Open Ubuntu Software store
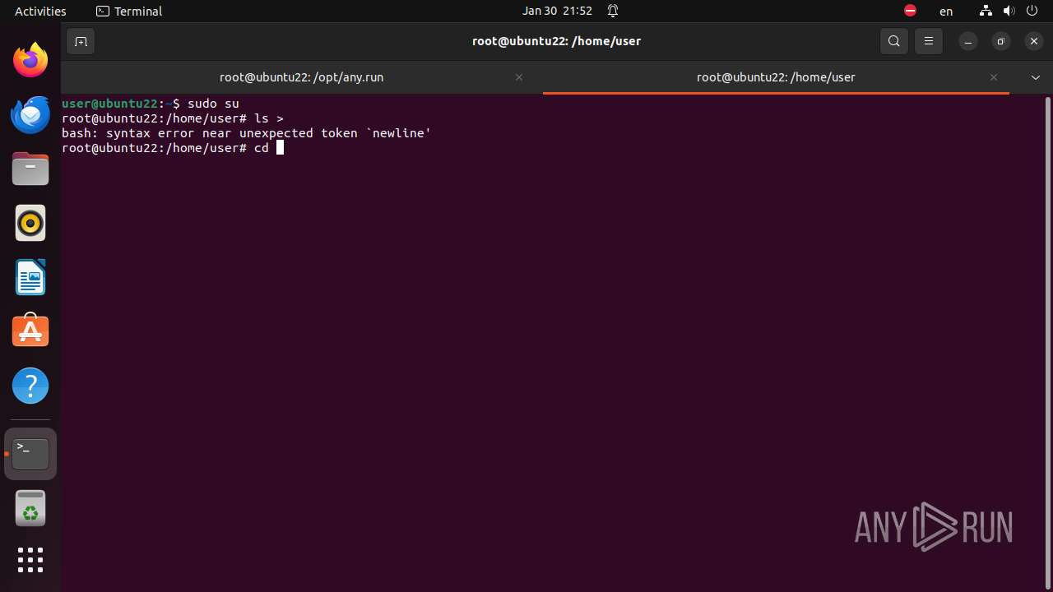 (30, 331)
